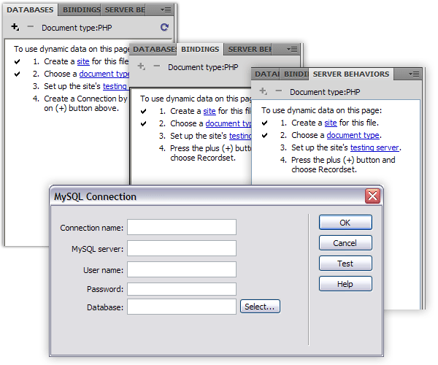
Task: Cancel the MySQL Connection dialog
Action: (x=345, y=243)
